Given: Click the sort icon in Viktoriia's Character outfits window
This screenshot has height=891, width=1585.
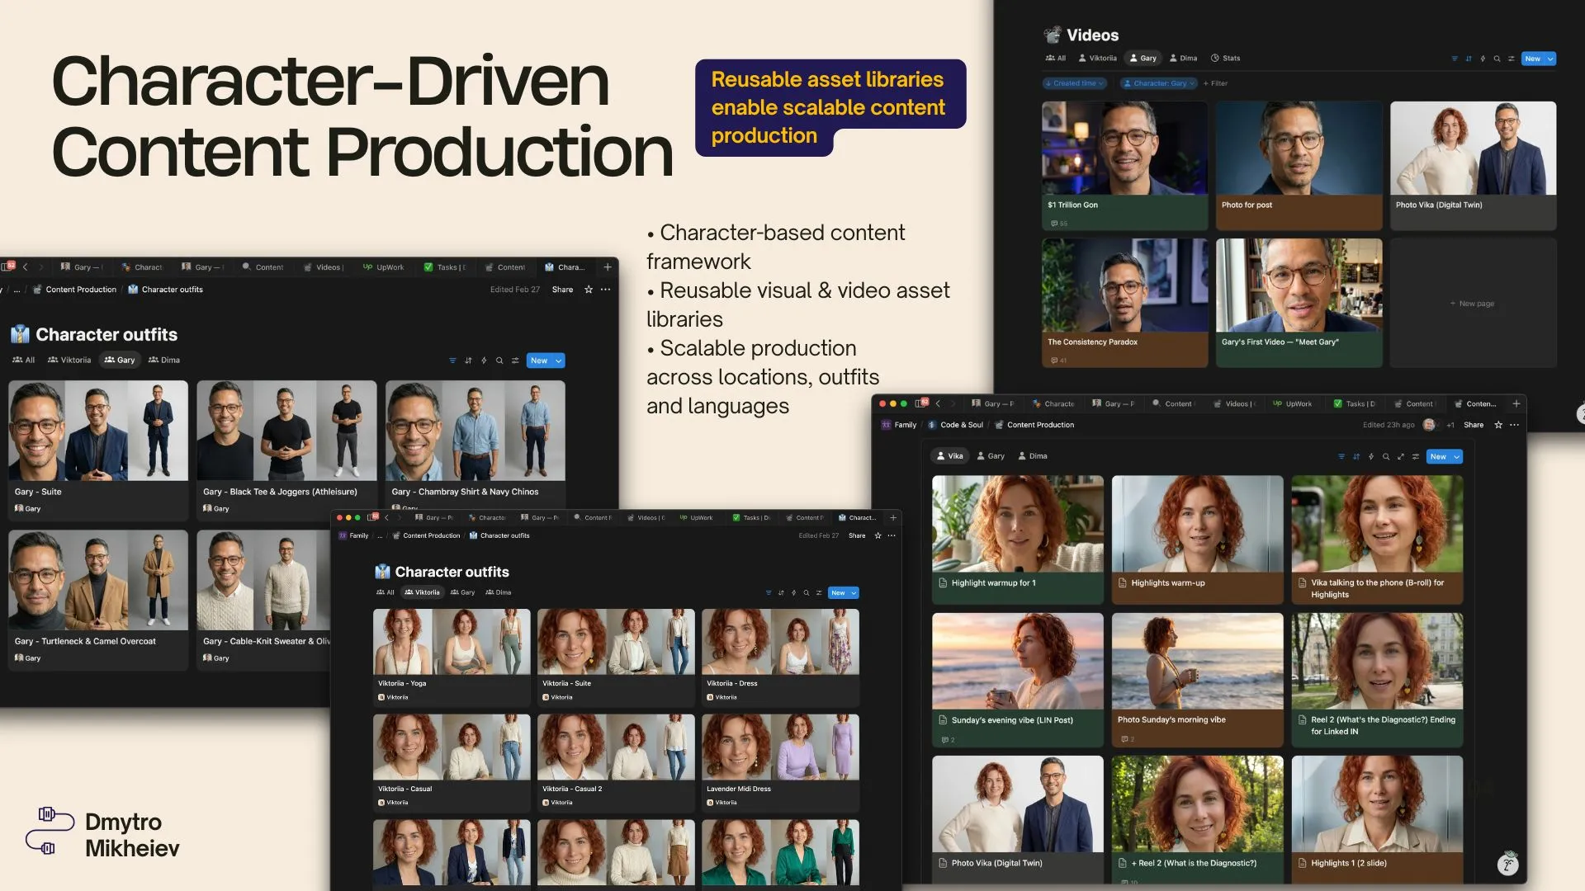Looking at the screenshot, I should click(x=781, y=592).
